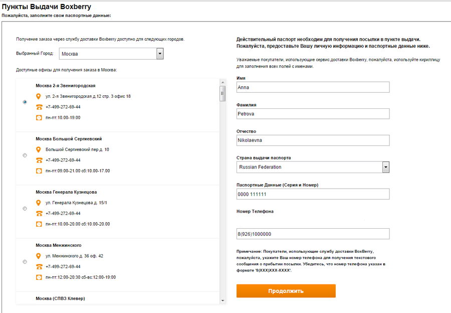451x313 pixels.
Task: Click the heading Москва Генерала Кузнецова
Action: pyautogui.click(x=66, y=192)
